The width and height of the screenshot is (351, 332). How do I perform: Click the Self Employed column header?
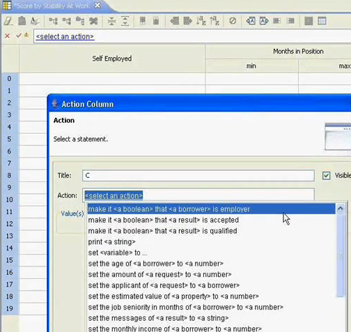[x=112, y=59]
